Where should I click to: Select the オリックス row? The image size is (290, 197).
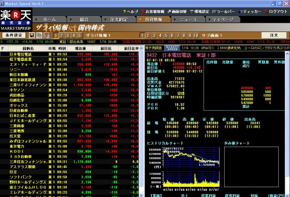(70, 105)
